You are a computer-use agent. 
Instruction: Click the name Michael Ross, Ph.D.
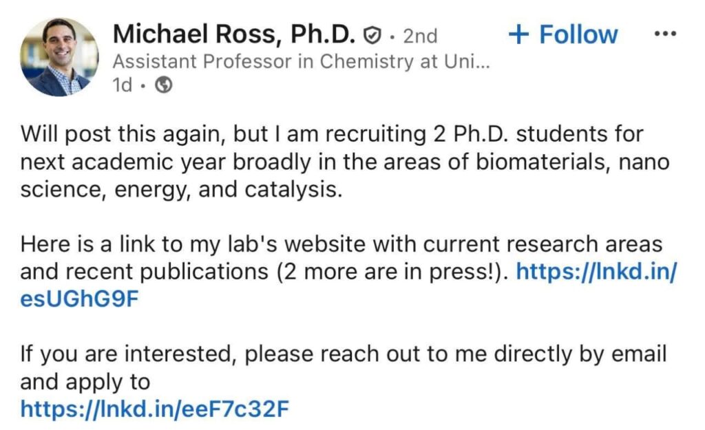pos(234,34)
